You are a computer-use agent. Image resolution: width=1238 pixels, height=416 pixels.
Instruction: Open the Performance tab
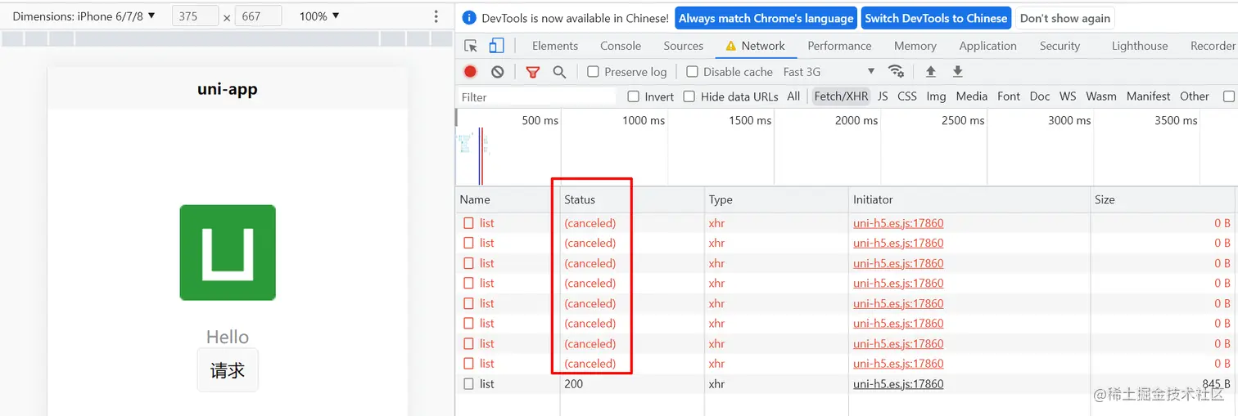(839, 46)
